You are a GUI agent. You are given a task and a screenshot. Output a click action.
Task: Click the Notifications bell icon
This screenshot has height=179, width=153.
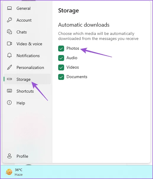9,55
